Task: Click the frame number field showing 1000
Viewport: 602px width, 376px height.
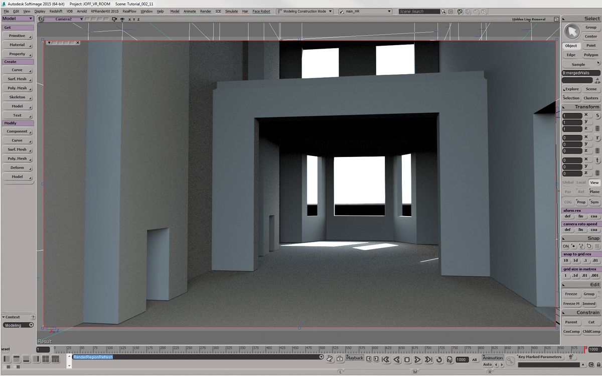Action: (463, 359)
